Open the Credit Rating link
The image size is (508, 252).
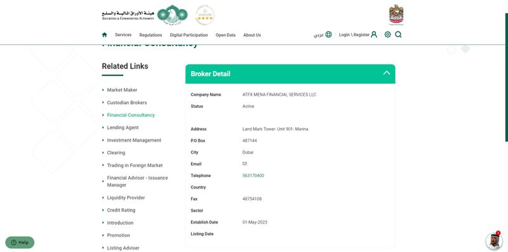(121, 210)
